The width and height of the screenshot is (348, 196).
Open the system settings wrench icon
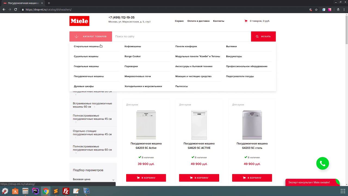pyautogui.click(x=5, y=191)
